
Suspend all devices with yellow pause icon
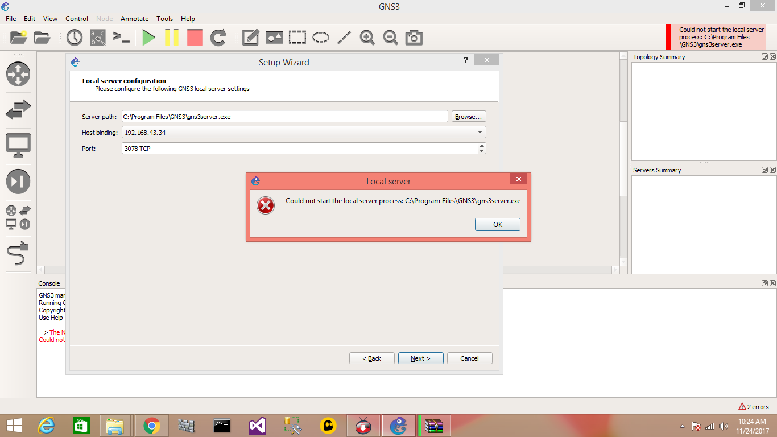pyautogui.click(x=172, y=38)
